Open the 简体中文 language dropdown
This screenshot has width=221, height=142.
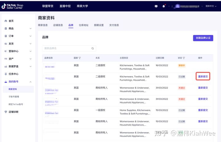click(x=211, y=6)
